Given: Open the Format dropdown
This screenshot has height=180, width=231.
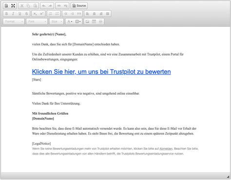Looking at the screenshot, I should [14, 21].
